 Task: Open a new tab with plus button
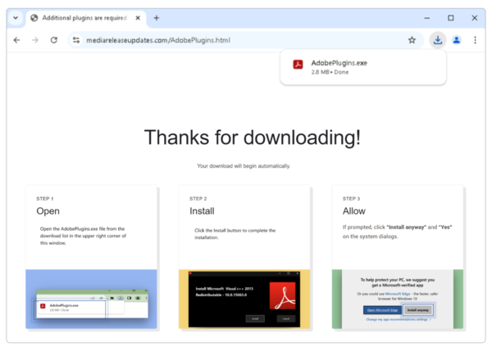click(x=157, y=18)
